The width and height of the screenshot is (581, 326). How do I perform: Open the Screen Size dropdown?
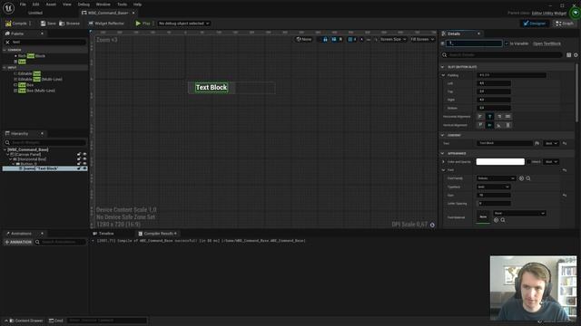pos(393,39)
